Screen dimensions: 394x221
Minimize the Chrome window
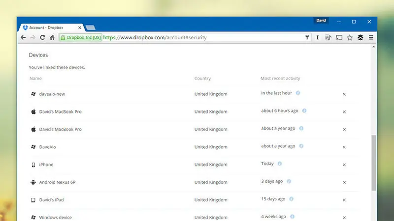(339, 22)
